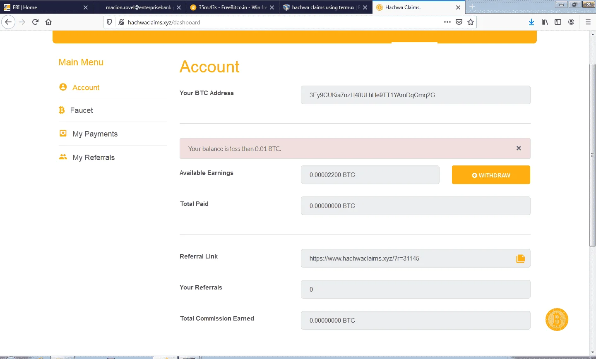Click the WITHDRAW button
Viewport: 596px width, 359px height.
pyautogui.click(x=491, y=175)
